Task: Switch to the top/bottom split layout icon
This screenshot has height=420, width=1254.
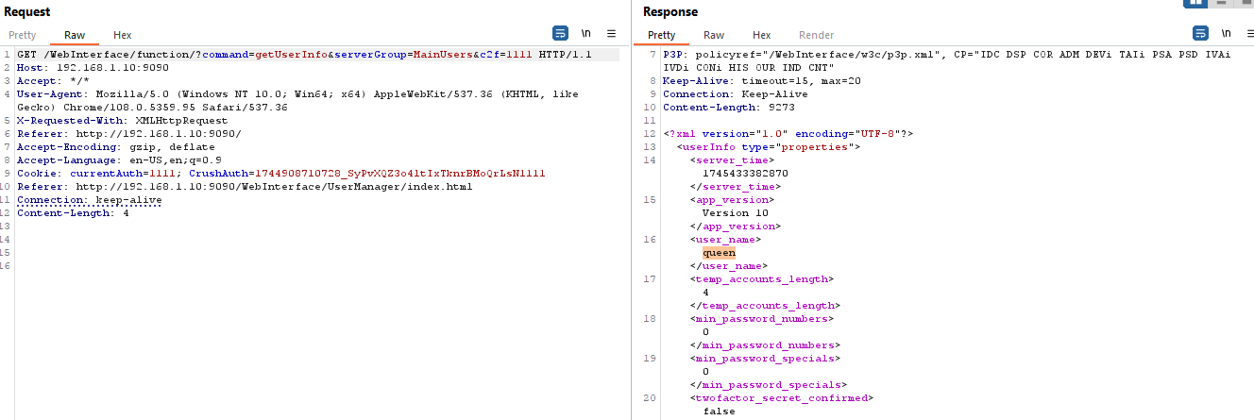Action: coord(1222,3)
